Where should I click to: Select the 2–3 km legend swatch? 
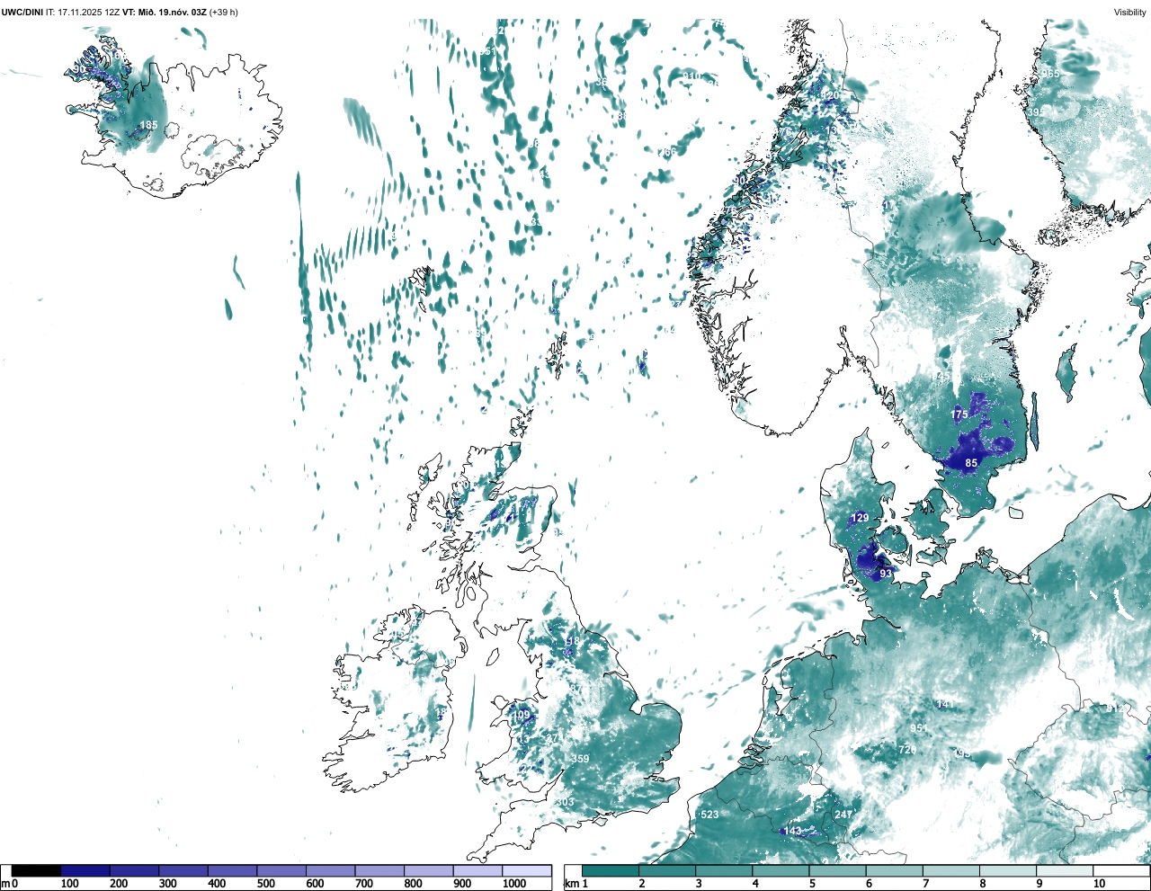(x=667, y=871)
